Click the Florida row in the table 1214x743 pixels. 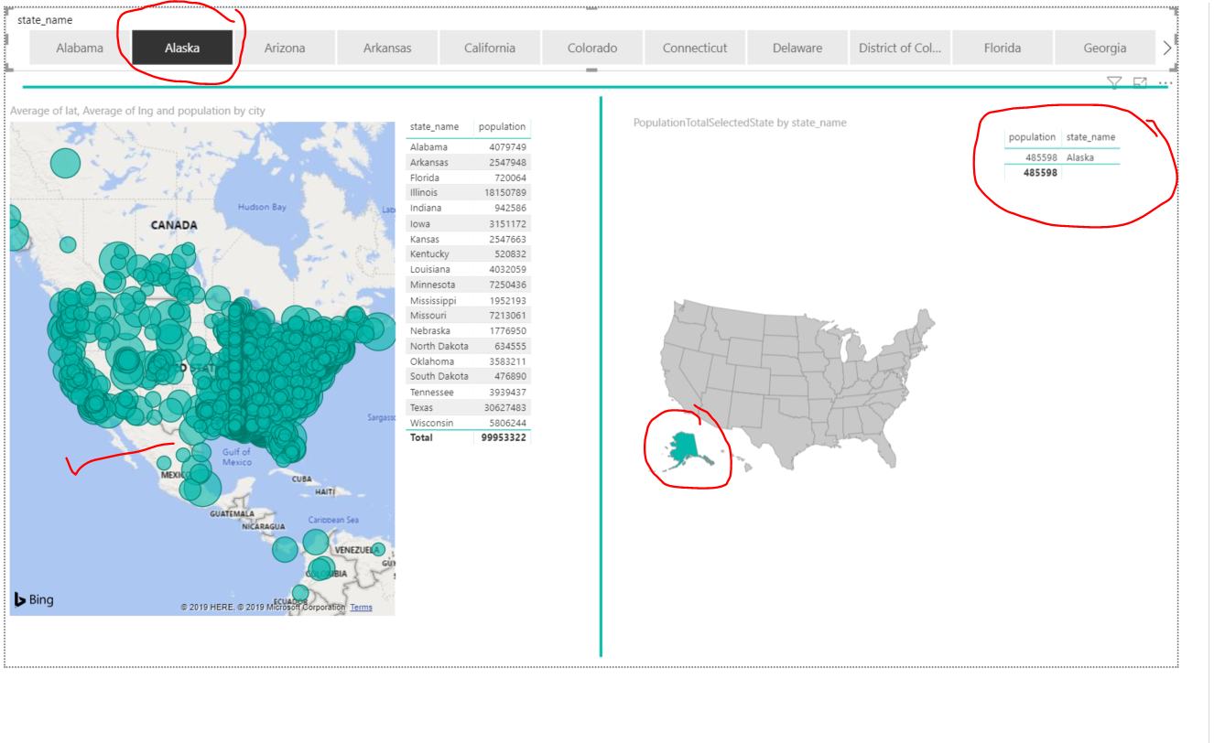(x=468, y=178)
